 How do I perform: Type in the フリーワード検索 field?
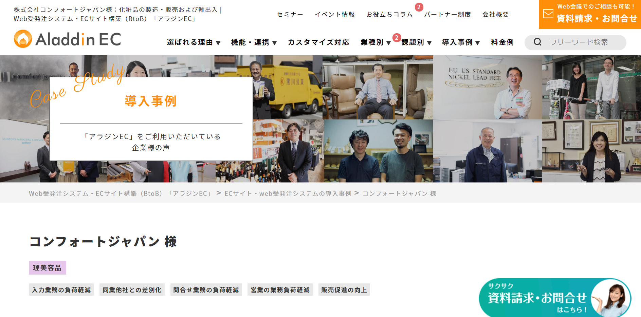click(584, 42)
